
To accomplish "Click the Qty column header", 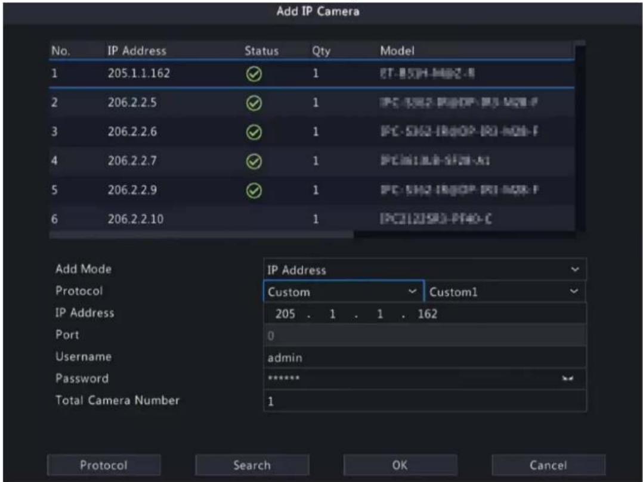I will [321, 51].
